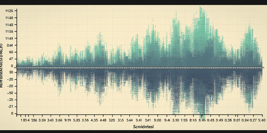
Task: Click the 8:00 time label on x-axis
Action: [158, 121]
